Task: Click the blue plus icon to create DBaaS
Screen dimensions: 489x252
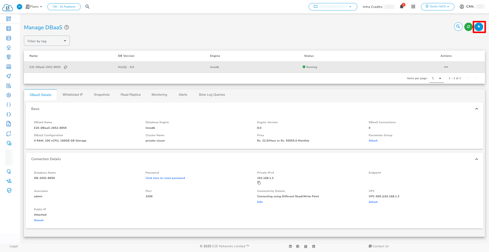Action: point(479,27)
